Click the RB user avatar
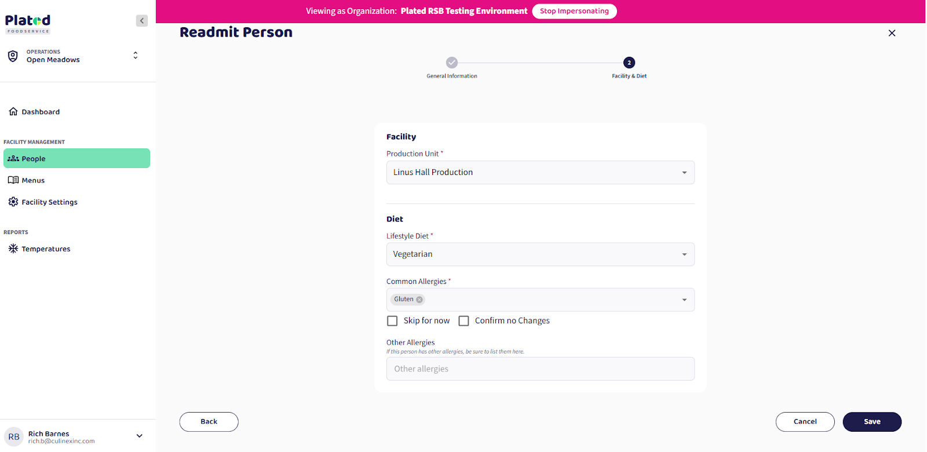 pos(14,437)
